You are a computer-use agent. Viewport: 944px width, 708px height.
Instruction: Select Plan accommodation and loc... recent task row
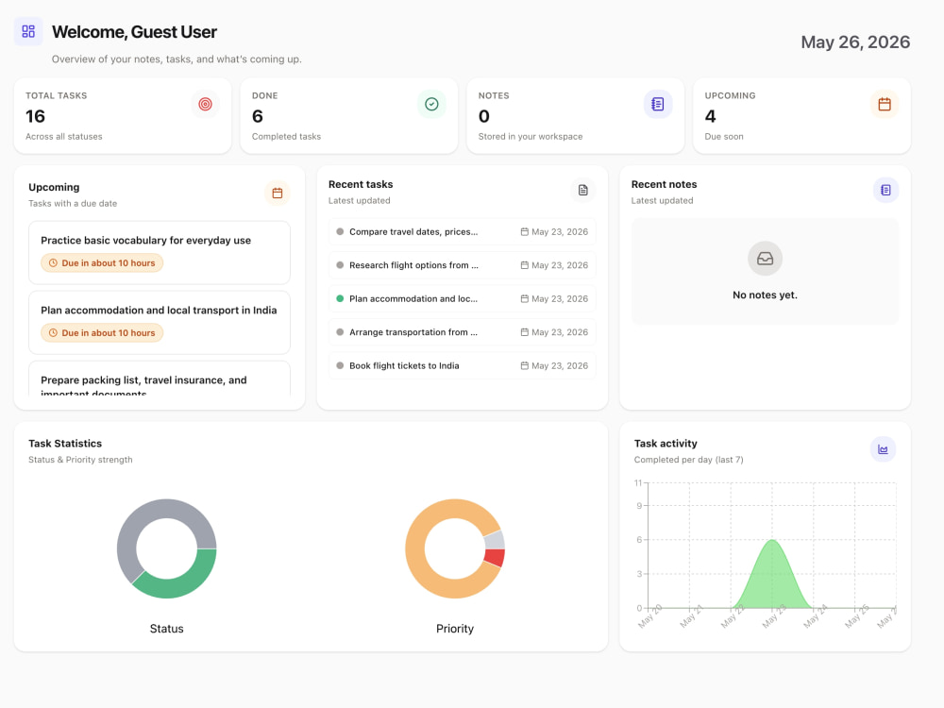point(463,298)
